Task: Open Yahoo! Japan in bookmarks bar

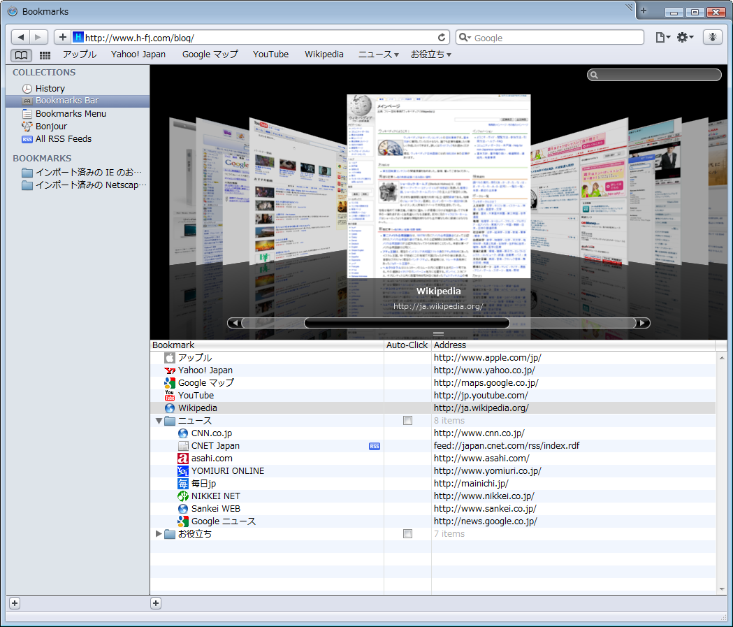Action: (138, 55)
